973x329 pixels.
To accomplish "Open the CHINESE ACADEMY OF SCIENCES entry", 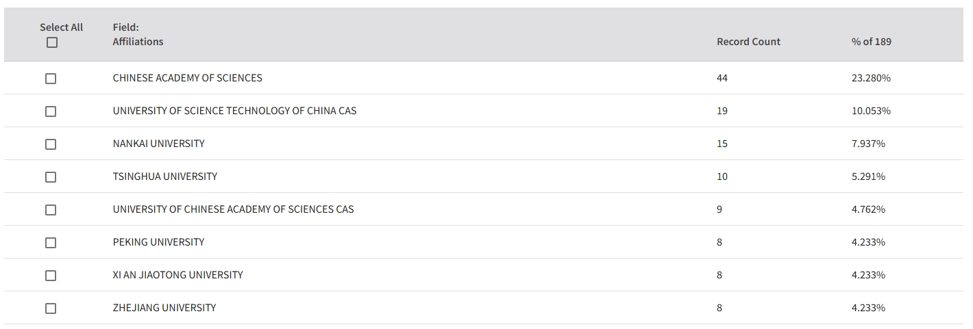I will pyautogui.click(x=188, y=78).
